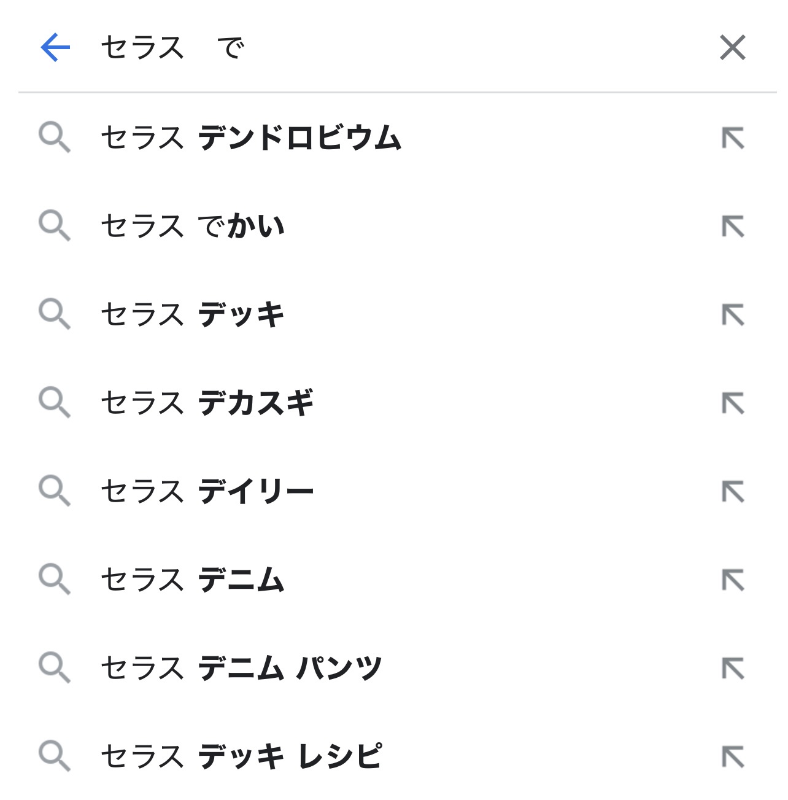788x800 pixels.
Task: Clear the search text with X
Action: (x=732, y=47)
